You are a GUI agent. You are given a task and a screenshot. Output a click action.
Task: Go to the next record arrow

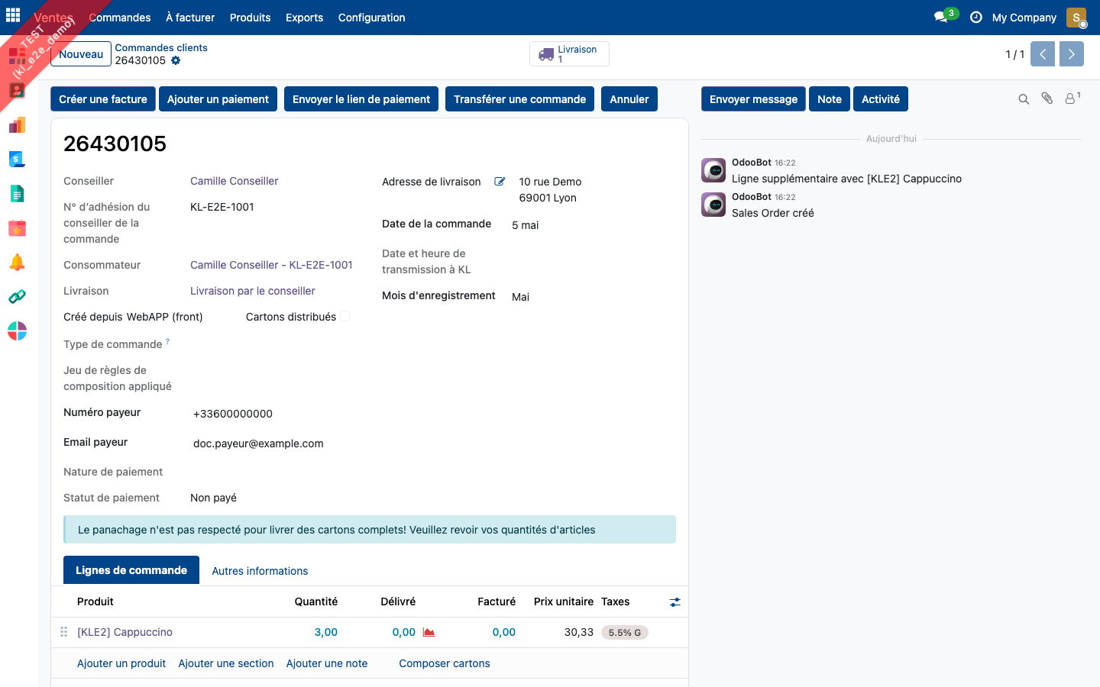(x=1072, y=54)
